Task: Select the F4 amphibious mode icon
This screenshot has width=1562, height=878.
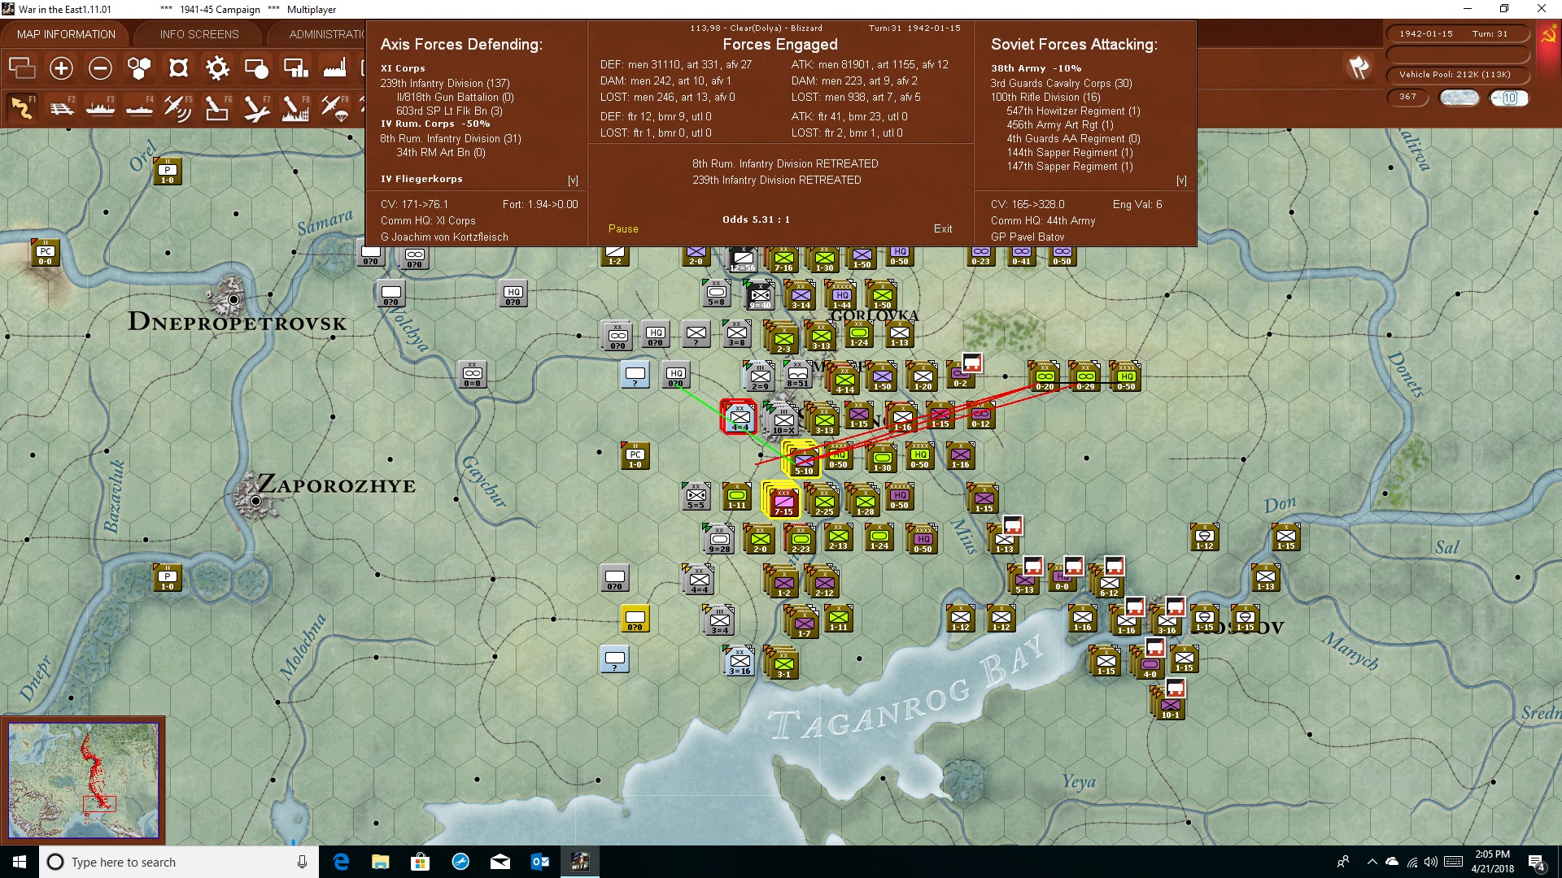Action: coord(139,107)
